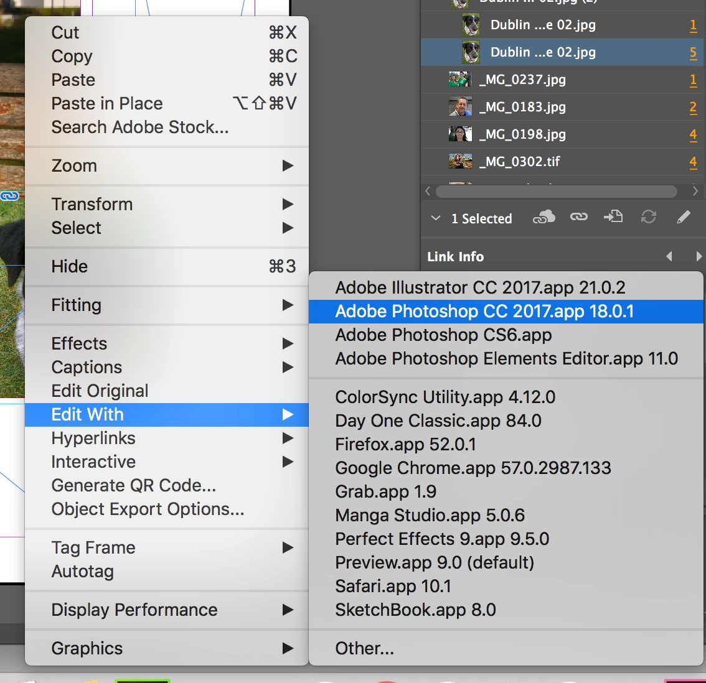Screen dimensions: 706x683
Task: Select the highlighted Edit With item
Action: pyautogui.click(x=167, y=414)
